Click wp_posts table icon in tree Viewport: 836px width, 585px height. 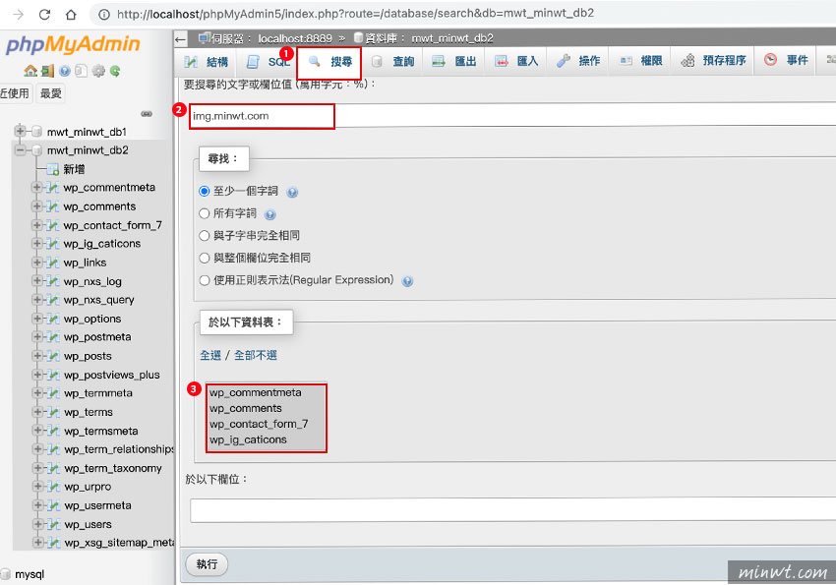(53, 356)
